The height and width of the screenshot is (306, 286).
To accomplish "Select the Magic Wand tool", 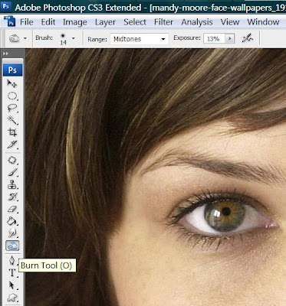I will coord(12,120).
